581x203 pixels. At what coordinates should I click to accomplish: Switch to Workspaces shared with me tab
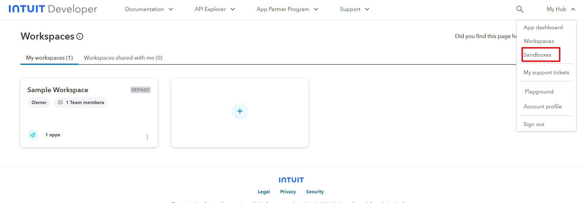point(123,58)
